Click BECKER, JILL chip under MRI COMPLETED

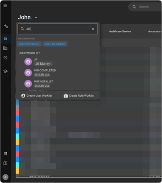pos(42,75)
